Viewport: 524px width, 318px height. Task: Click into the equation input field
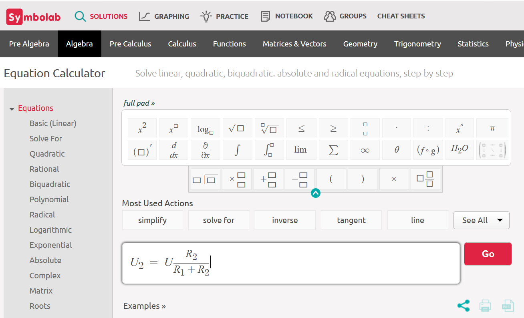tap(320, 263)
